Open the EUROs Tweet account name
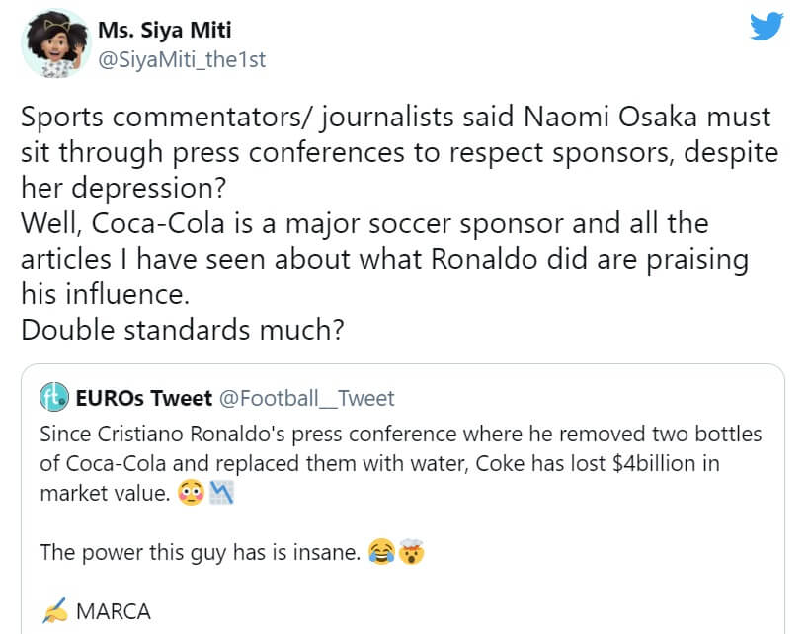The height and width of the screenshot is (634, 808). tap(144, 398)
